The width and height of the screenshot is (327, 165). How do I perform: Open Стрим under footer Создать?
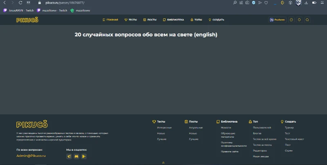pyautogui.click(x=289, y=151)
